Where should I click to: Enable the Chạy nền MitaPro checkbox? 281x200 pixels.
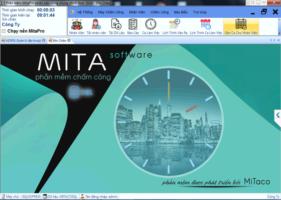[4, 31]
